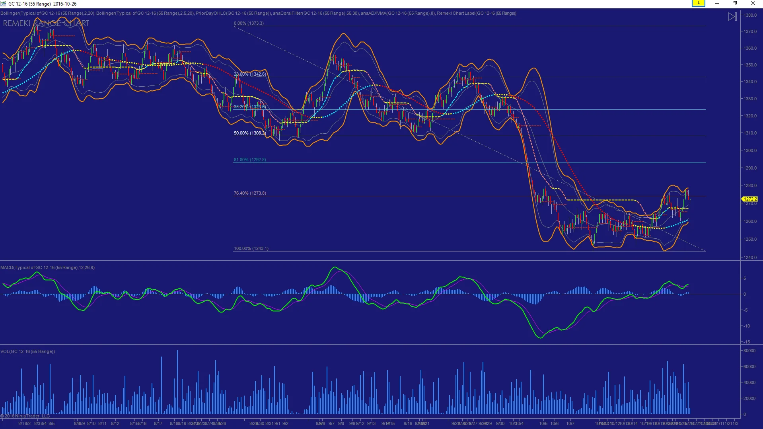Click the 1350.0 price axis value
Image resolution: width=763 pixels, height=429 pixels.
[x=750, y=65]
